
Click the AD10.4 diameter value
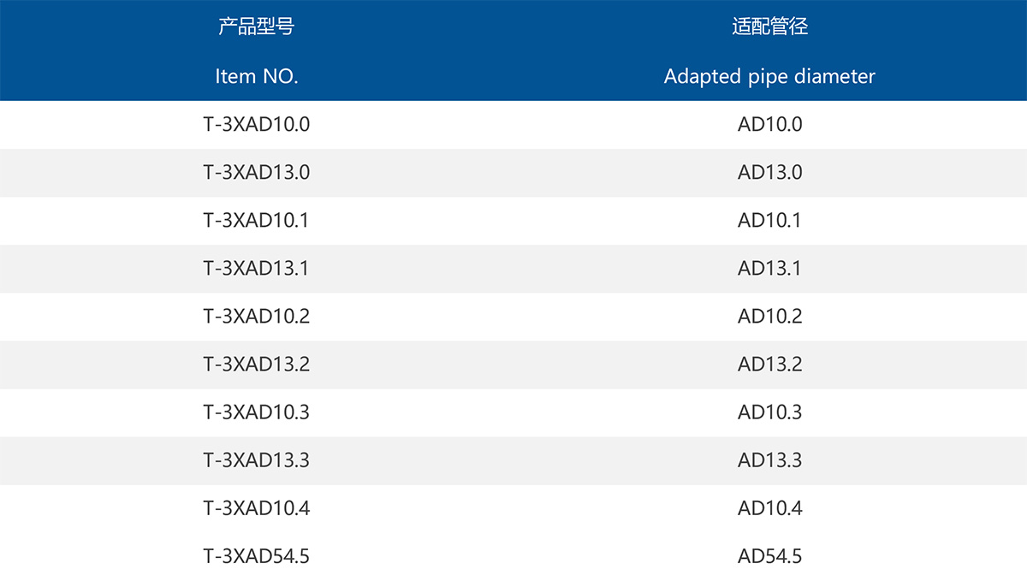coord(769,507)
